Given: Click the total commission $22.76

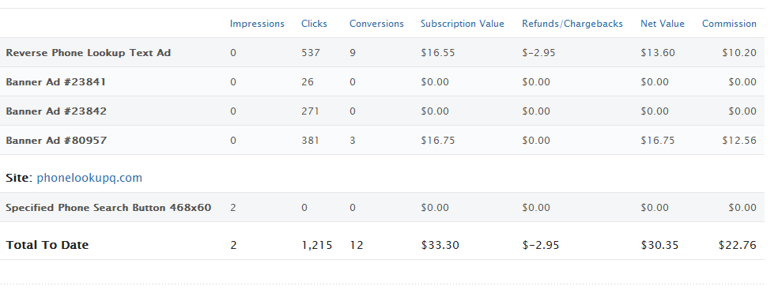Looking at the screenshot, I should [738, 245].
